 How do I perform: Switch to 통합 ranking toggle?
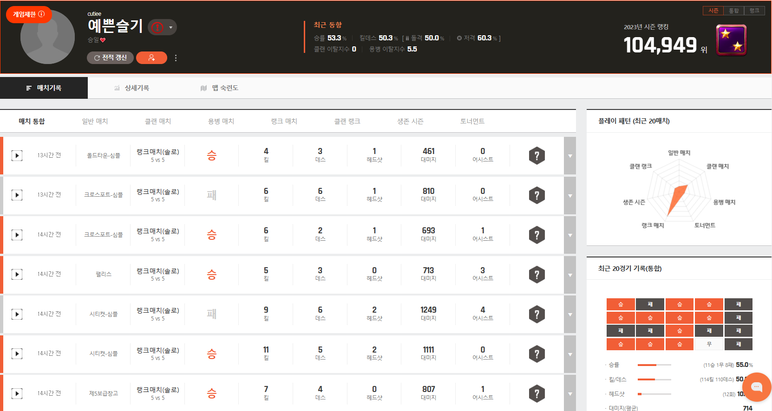tap(733, 11)
